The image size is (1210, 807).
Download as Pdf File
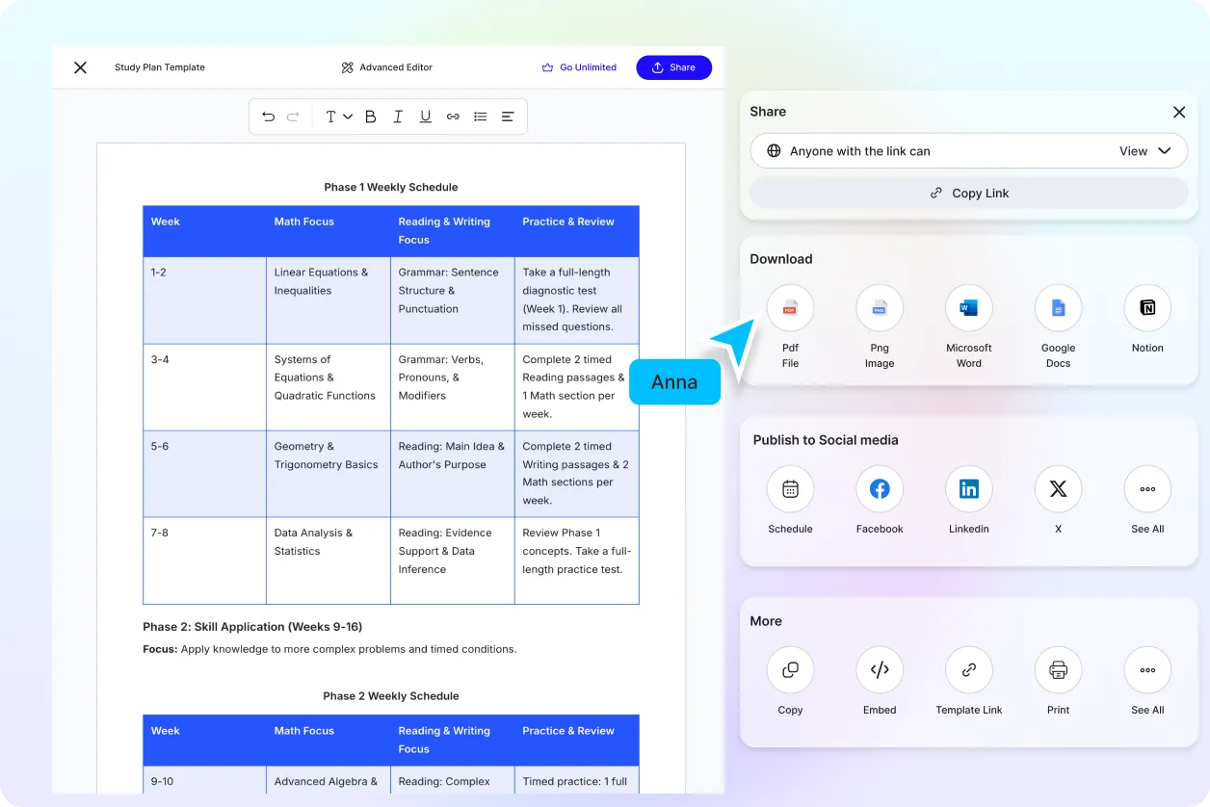pos(790,308)
